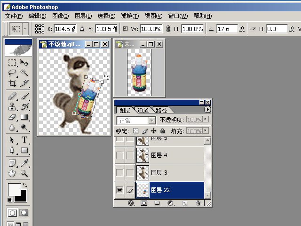
Task: Select the Healing Brush tool
Action: [x=12, y=96]
